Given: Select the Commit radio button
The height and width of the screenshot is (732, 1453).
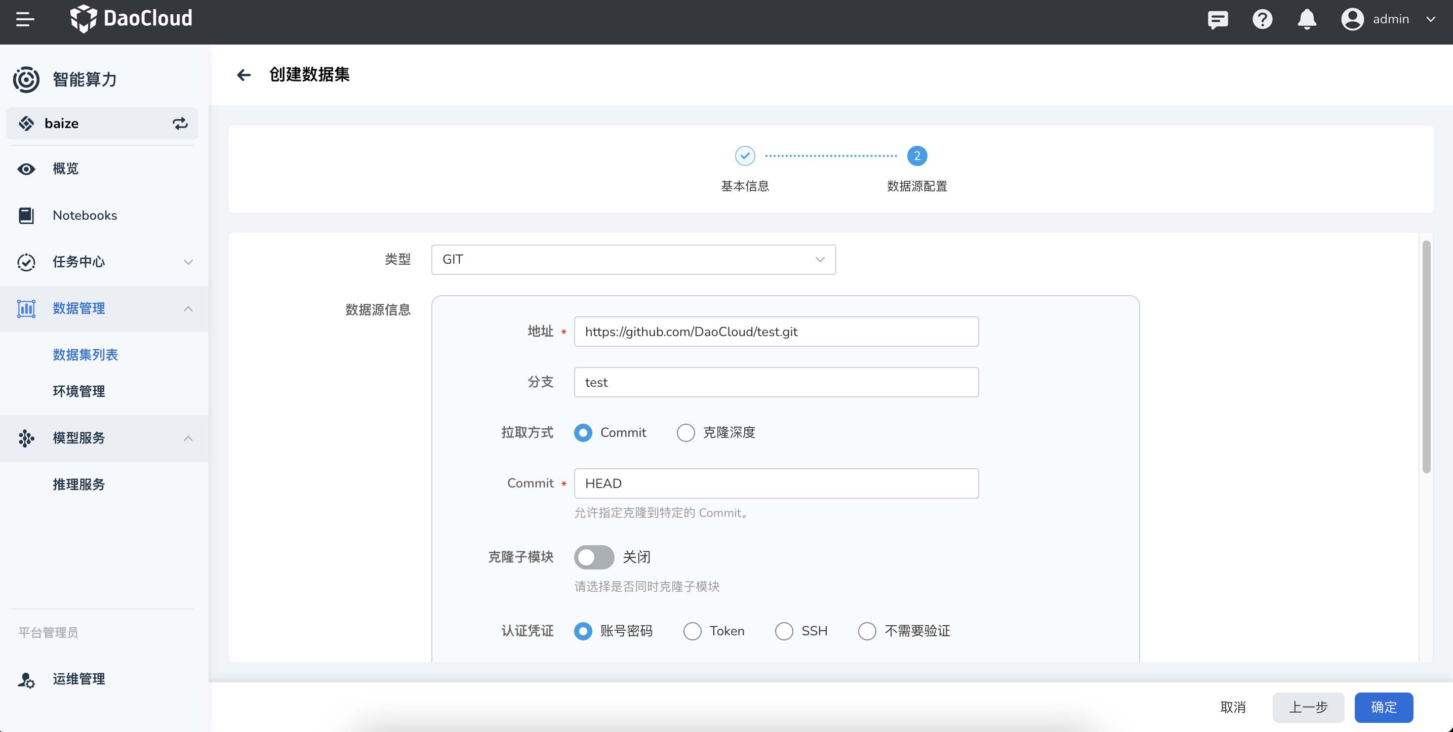Looking at the screenshot, I should pyautogui.click(x=581, y=432).
